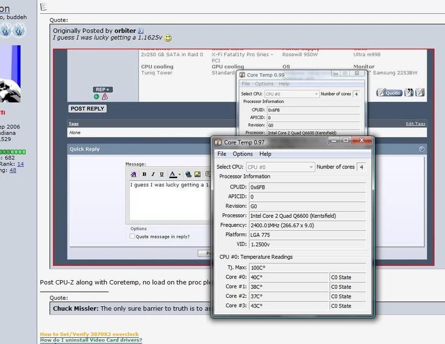This screenshot has height=344, width=445.
Task: Click the remove formatting icon in the message toolbar
Action: [x=133, y=174]
